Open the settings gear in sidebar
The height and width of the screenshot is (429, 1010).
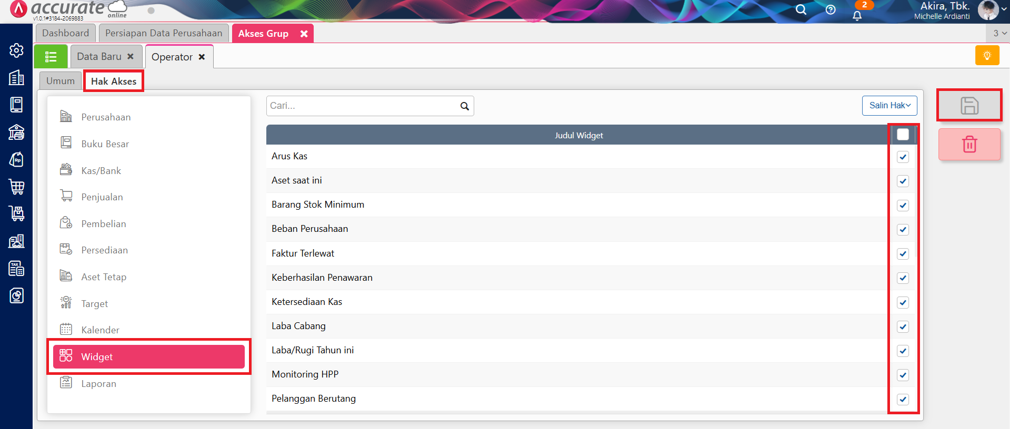click(16, 50)
